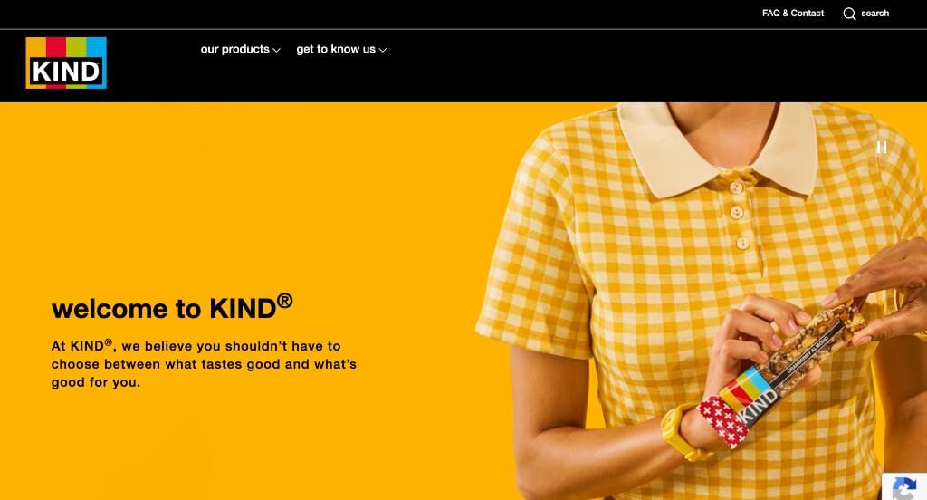Click the reCAPTCHA badge icon

click(904, 487)
